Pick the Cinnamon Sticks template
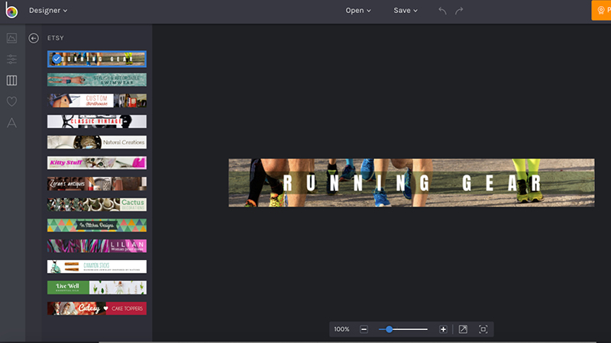Image resolution: width=611 pixels, height=343 pixels. [x=97, y=267]
